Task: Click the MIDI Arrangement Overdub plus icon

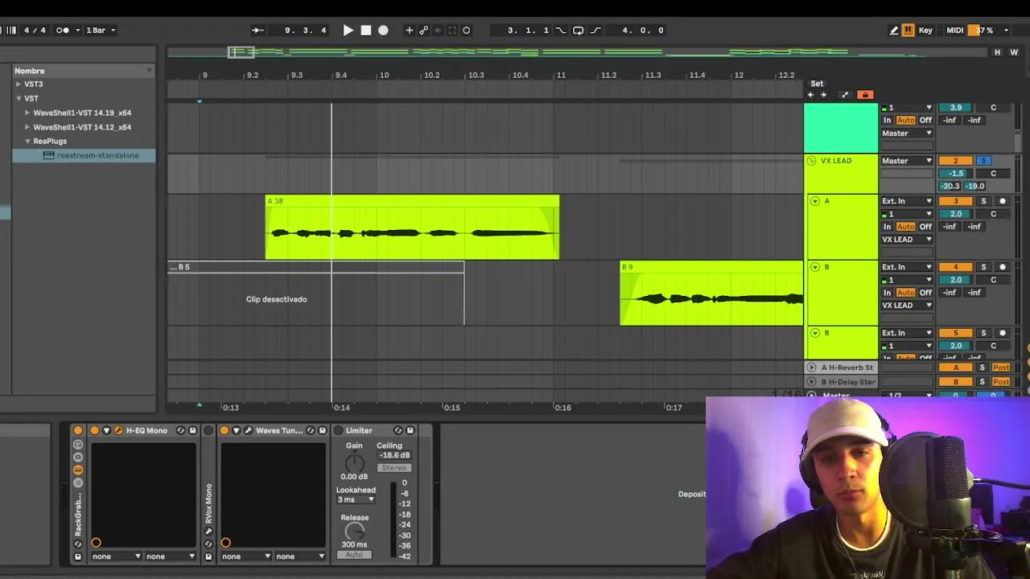Action: point(409,31)
